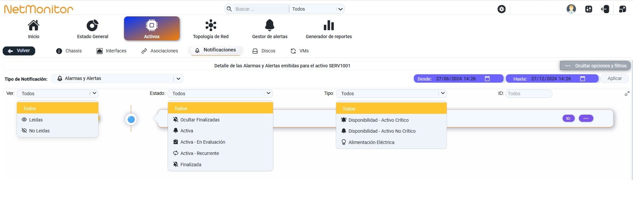
Task: Switch to the Interfaces tab
Action: click(112, 51)
